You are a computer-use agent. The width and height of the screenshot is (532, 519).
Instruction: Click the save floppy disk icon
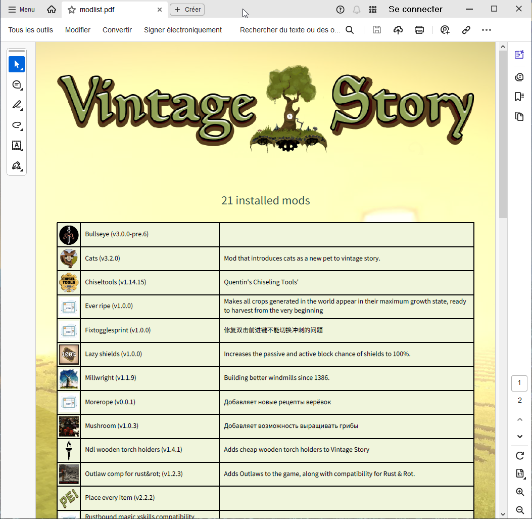coord(376,30)
